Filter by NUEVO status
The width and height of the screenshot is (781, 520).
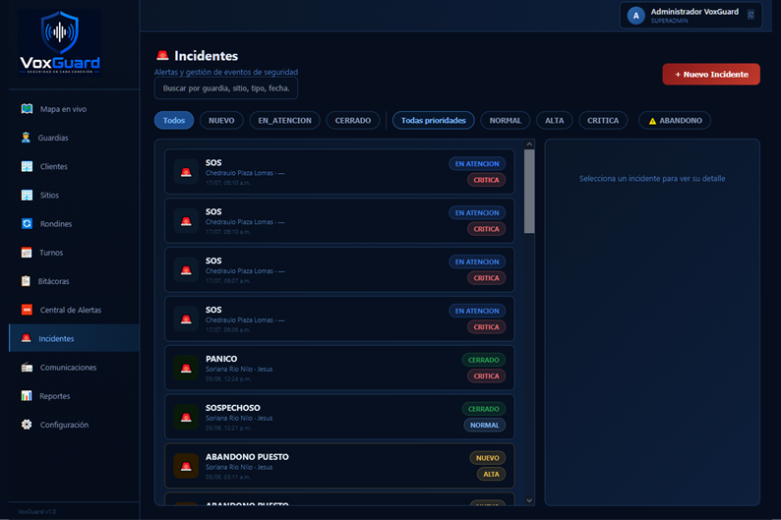pyautogui.click(x=221, y=121)
